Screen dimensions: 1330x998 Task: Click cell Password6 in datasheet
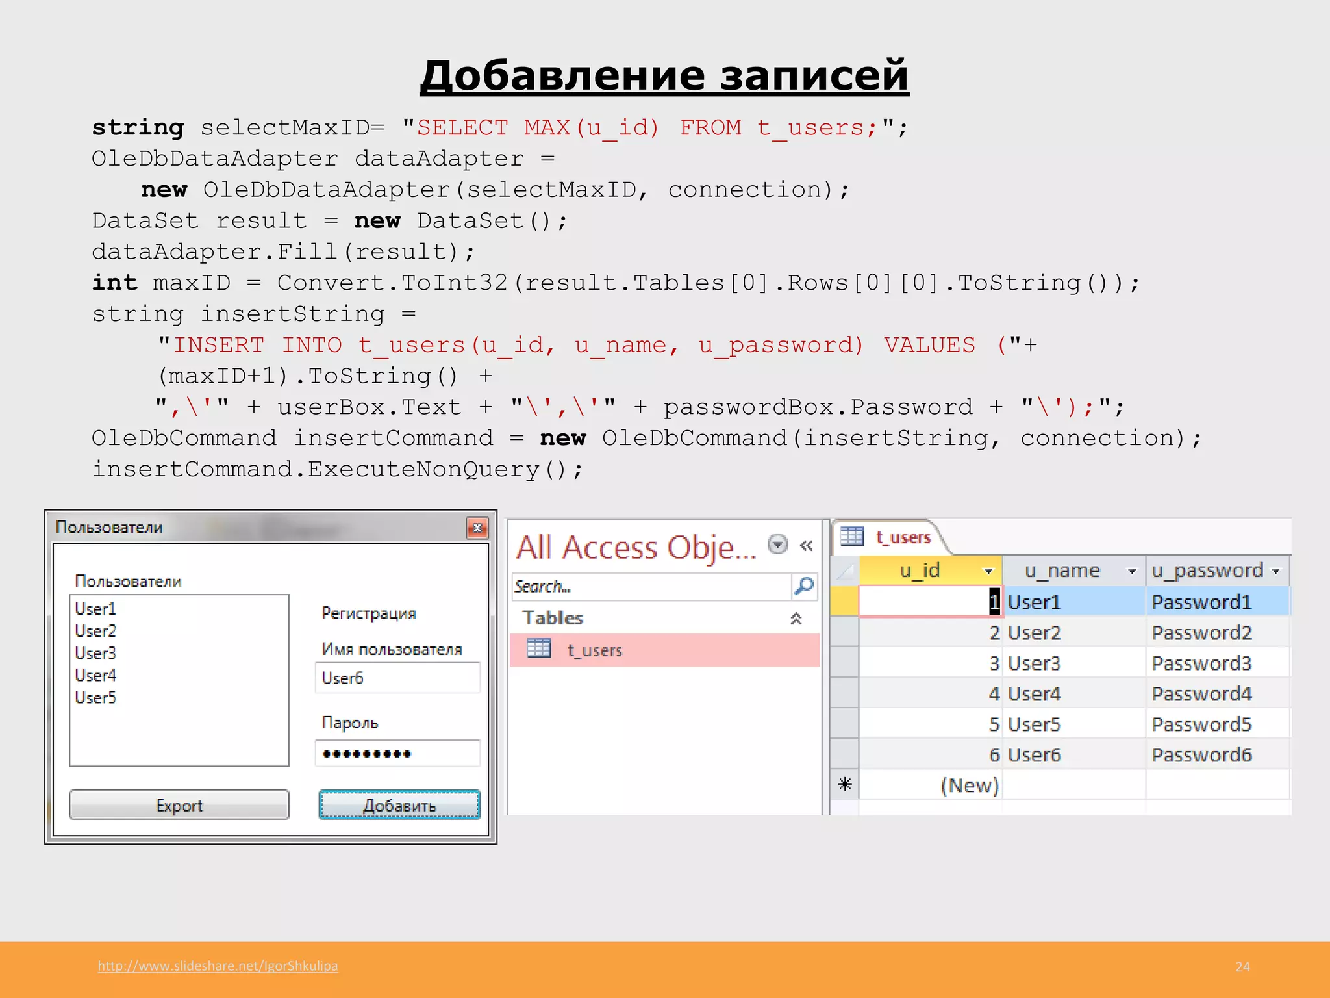pos(1218,754)
